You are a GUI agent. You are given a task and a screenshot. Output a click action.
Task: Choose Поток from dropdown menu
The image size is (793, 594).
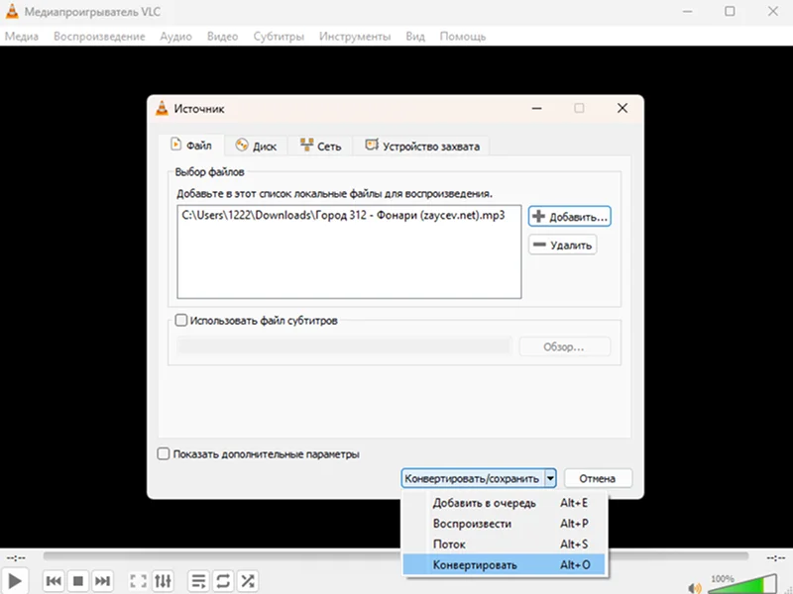point(506,544)
